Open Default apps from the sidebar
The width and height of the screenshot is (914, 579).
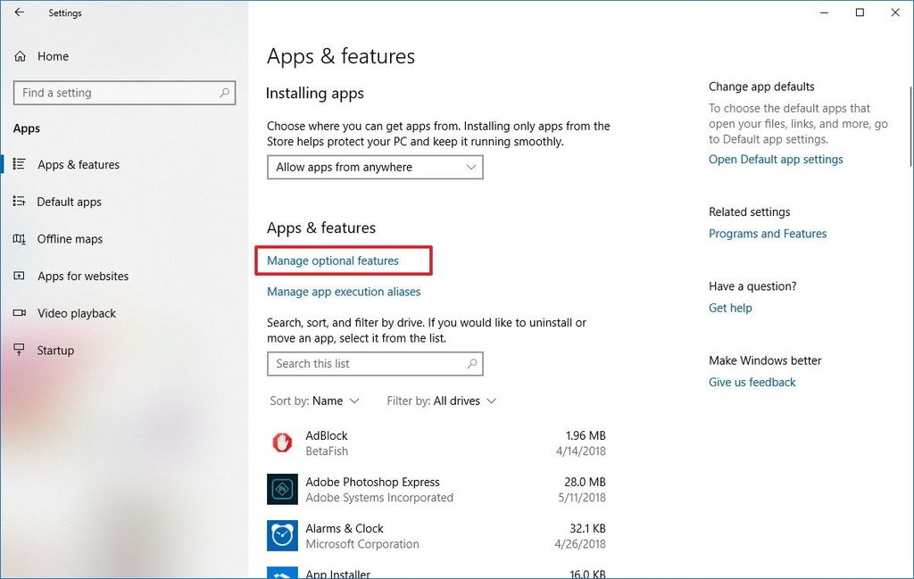[19, 202]
